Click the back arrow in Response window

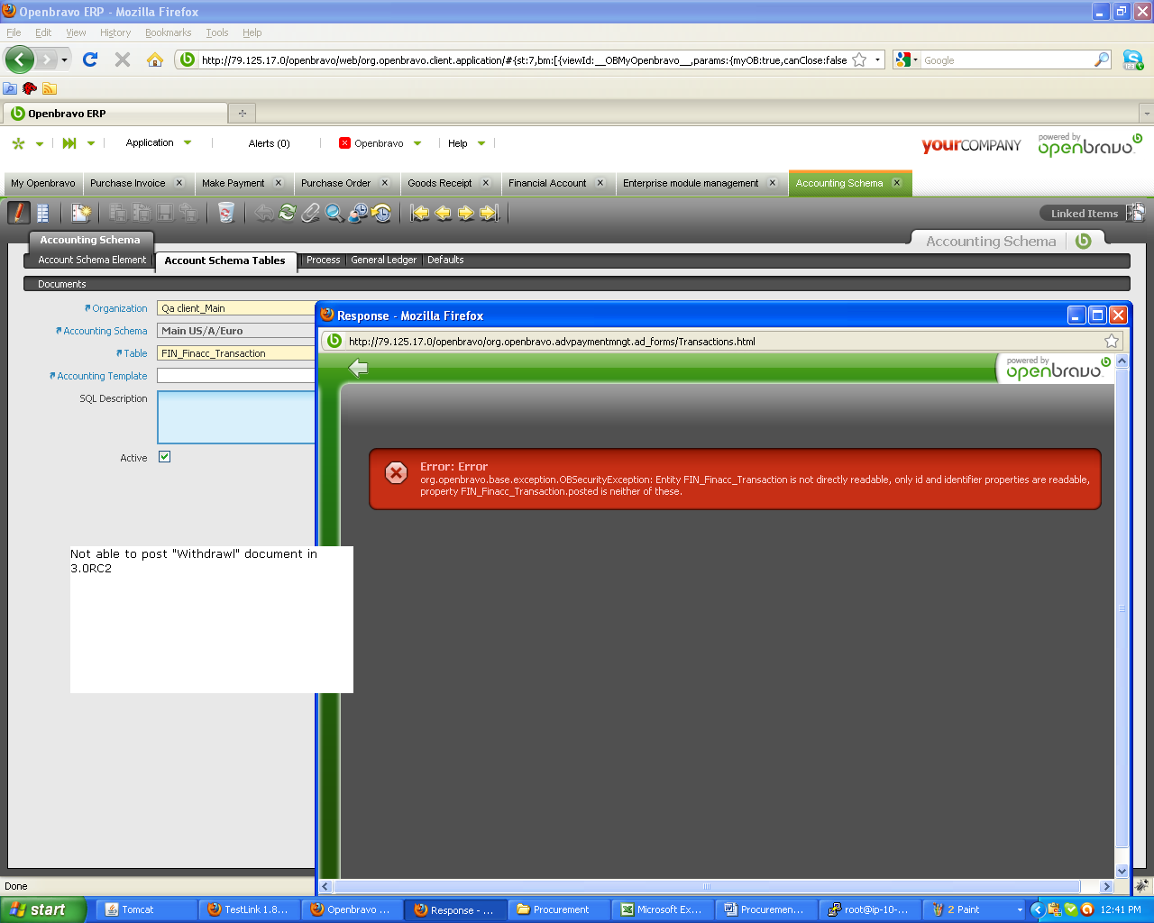[359, 368]
